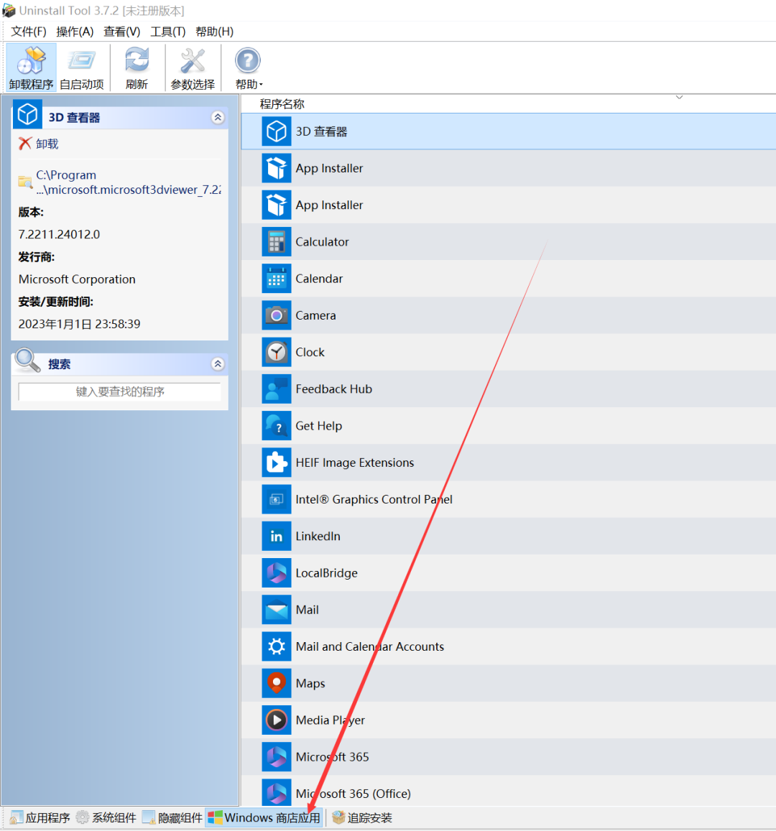Select Mail and Calendar Accounts gear icon
Screen dimensions: 776x831
(276, 646)
